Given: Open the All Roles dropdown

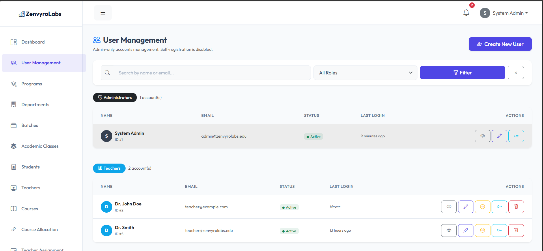Looking at the screenshot, I should [365, 73].
